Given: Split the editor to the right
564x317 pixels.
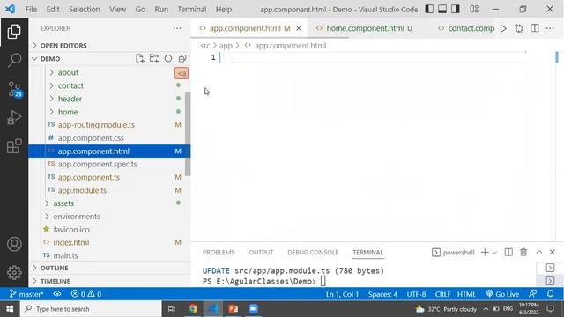Looking at the screenshot, I should point(535,28).
